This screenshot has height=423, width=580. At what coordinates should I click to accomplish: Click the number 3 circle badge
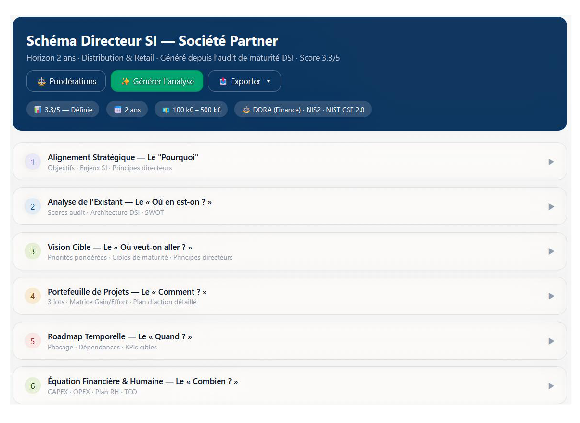pyautogui.click(x=33, y=251)
